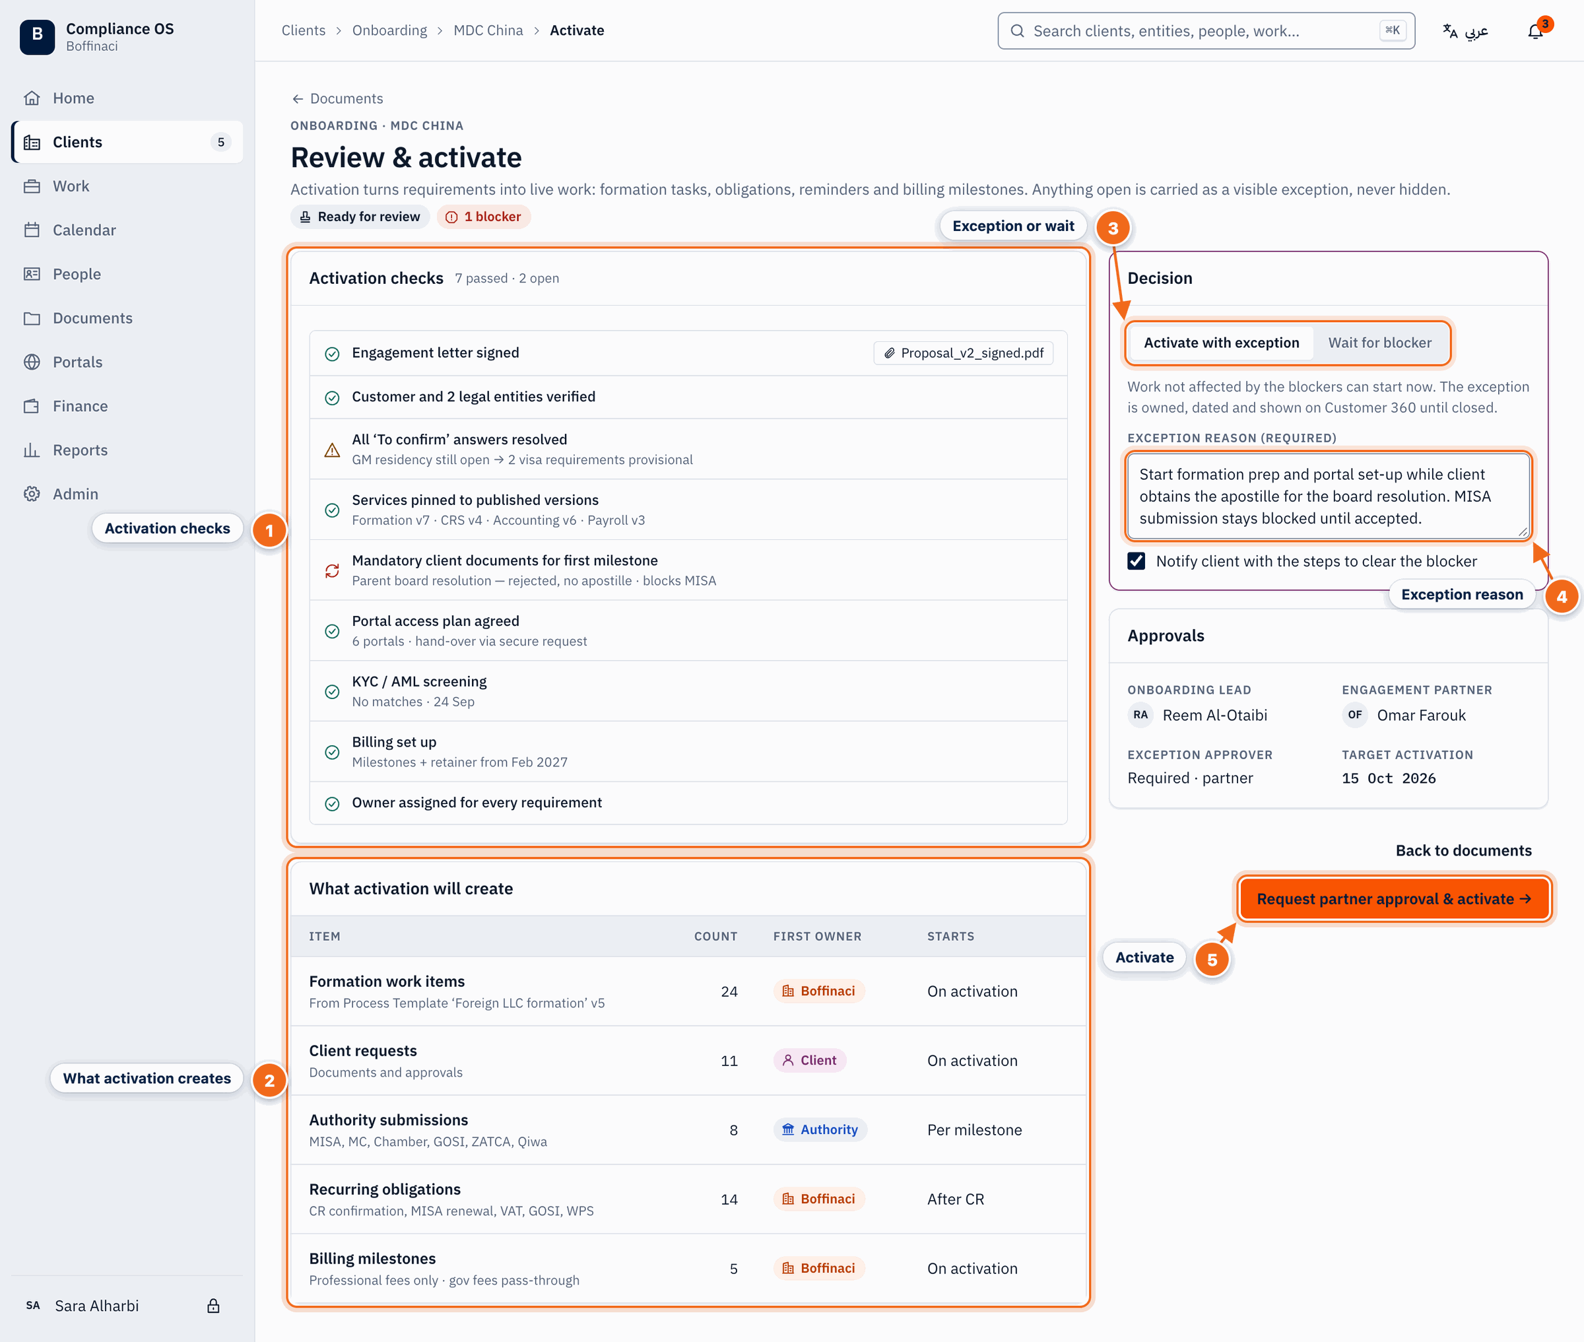This screenshot has width=1584, height=1342.
Task: Open Admin settings in sidebar
Action: click(x=127, y=494)
